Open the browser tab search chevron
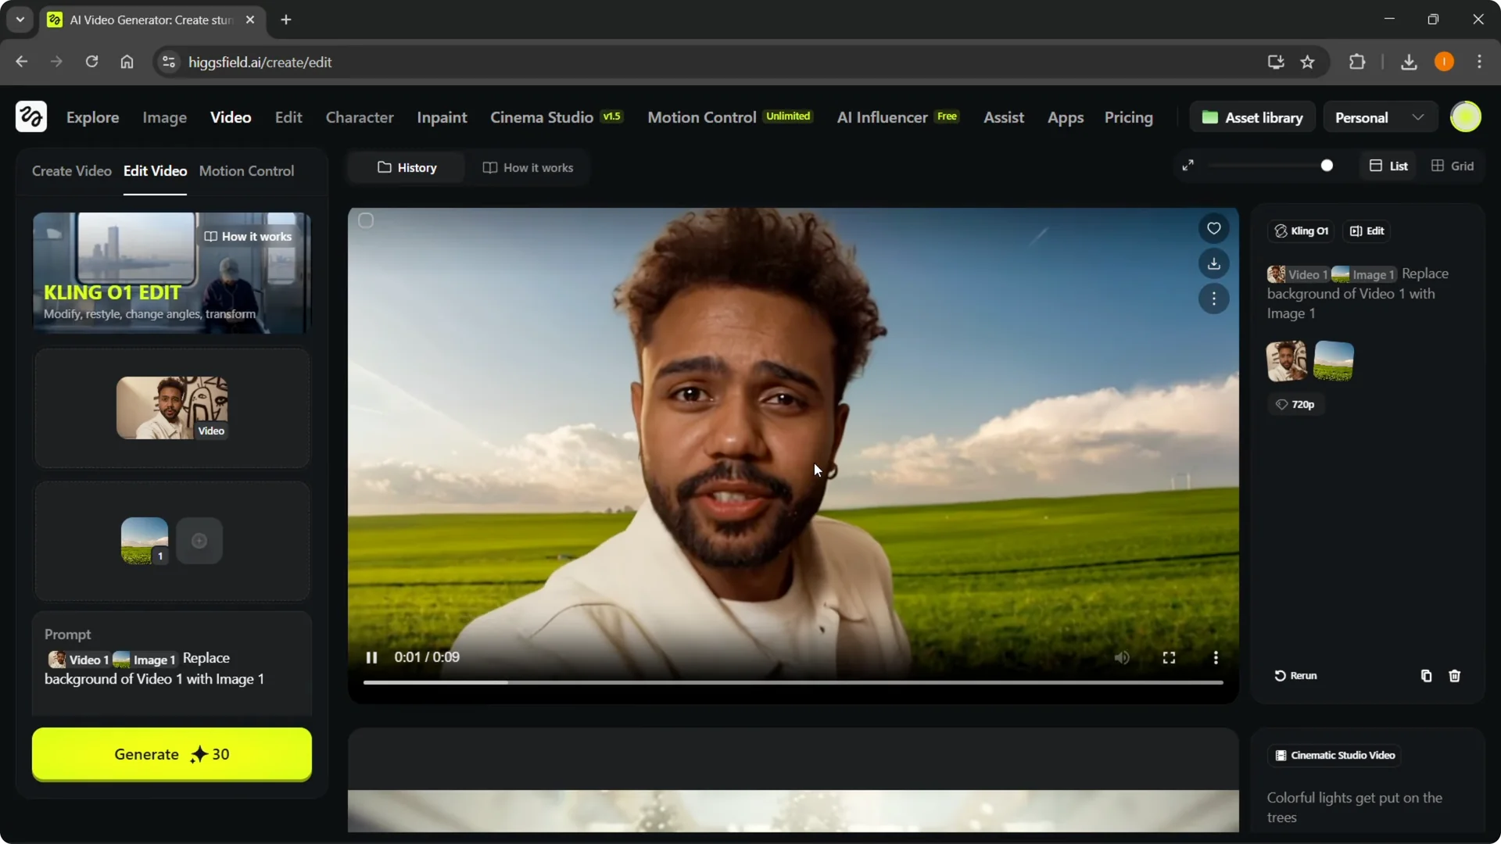Image resolution: width=1501 pixels, height=844 pixels. (x=20, y=20)
